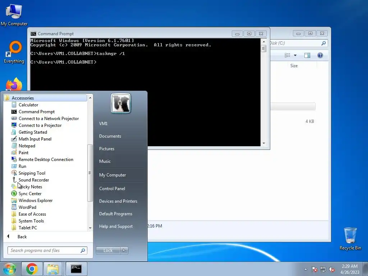Click Command Prompt scrollbar up arrow
Screen dimensions: 368x276
tap(264, 42)
